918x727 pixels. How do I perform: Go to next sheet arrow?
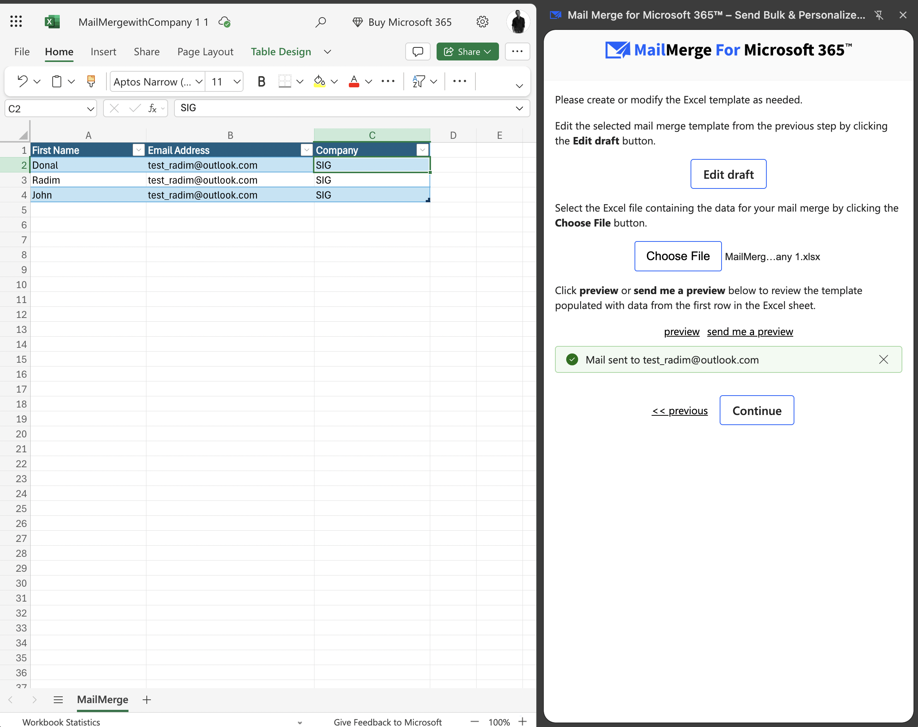click(x=34, y=700)
